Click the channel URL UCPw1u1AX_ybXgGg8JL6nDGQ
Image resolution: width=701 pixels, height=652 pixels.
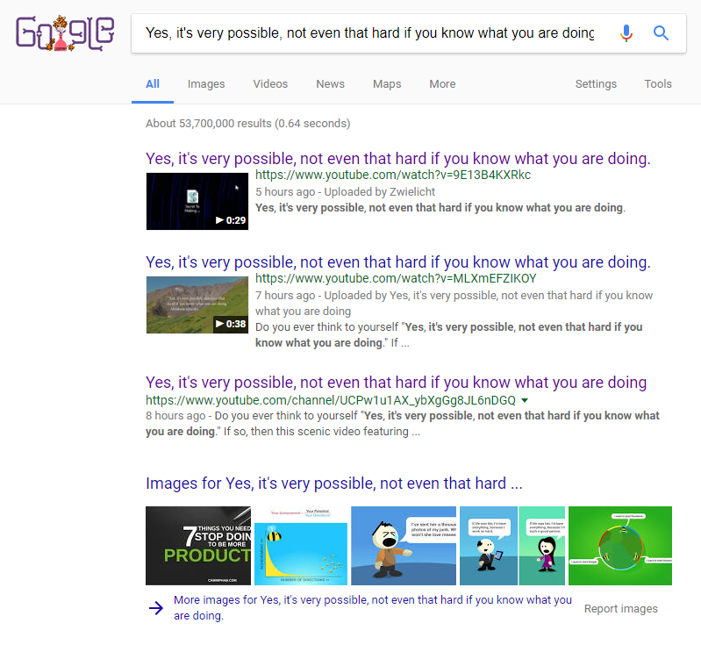331,400
